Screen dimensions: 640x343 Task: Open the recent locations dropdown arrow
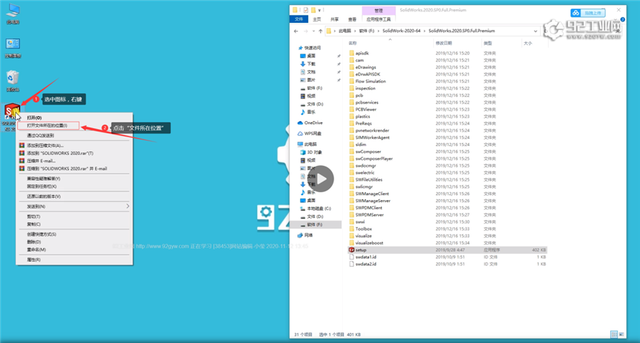tap(313, 31)
